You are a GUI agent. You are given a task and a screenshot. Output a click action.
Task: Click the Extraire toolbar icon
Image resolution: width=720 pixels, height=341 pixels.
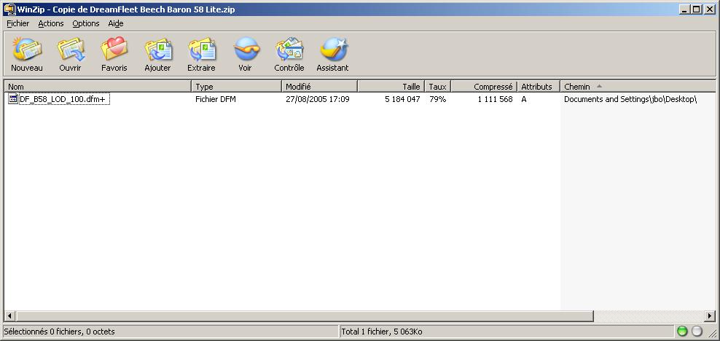(x=201, y=49)
